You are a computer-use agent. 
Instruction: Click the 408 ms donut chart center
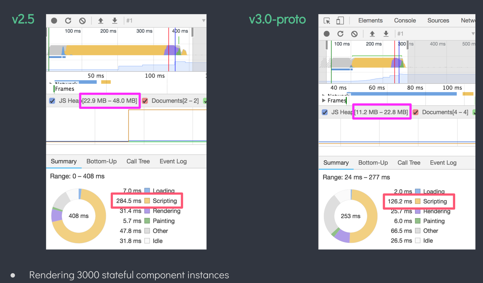78,216
